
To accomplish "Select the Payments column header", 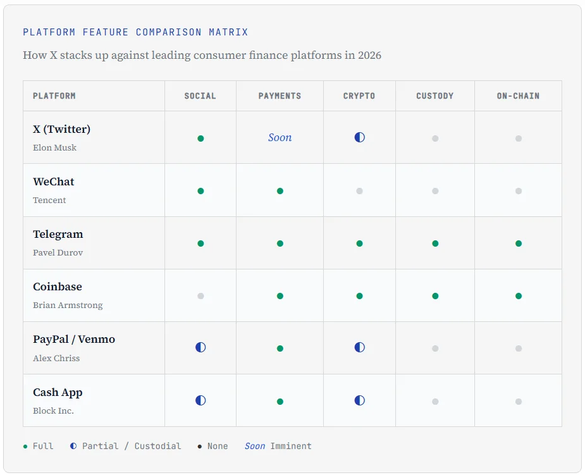I will tap(280, 96).
